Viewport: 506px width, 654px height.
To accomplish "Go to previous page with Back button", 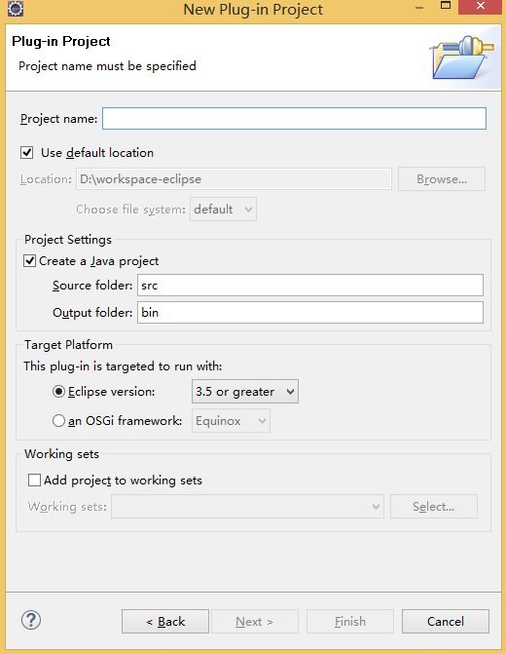I will click(165, 622).
